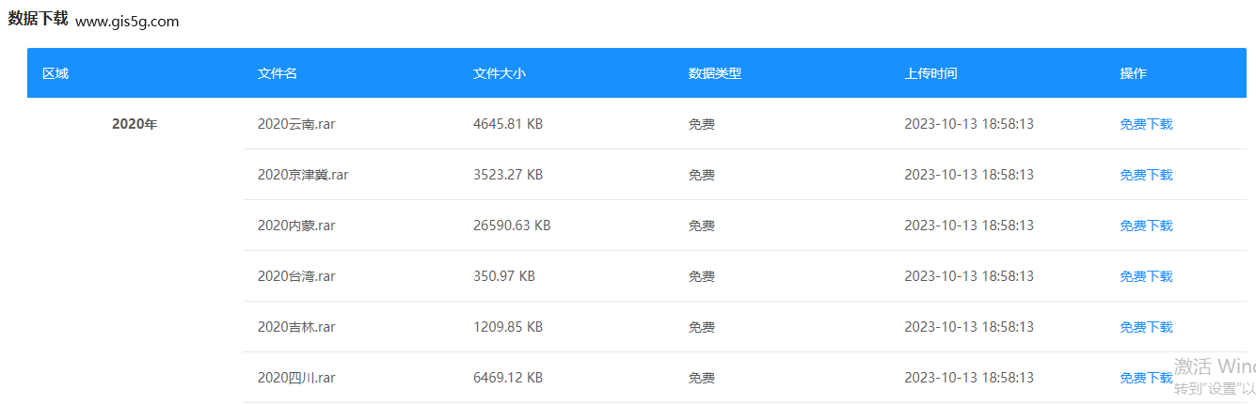Click 免费下载 link for 2020京津冀.rar
Viewport: 1256px width, 405px height.
point(1146,175)
